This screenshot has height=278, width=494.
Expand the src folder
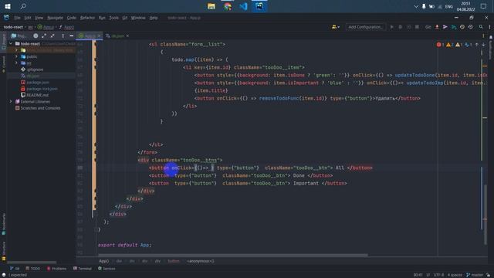[16, 63]
